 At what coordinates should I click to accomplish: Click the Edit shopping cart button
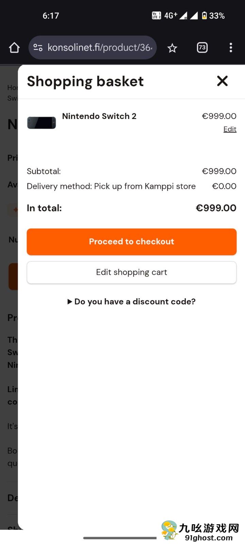coord(132,272)
